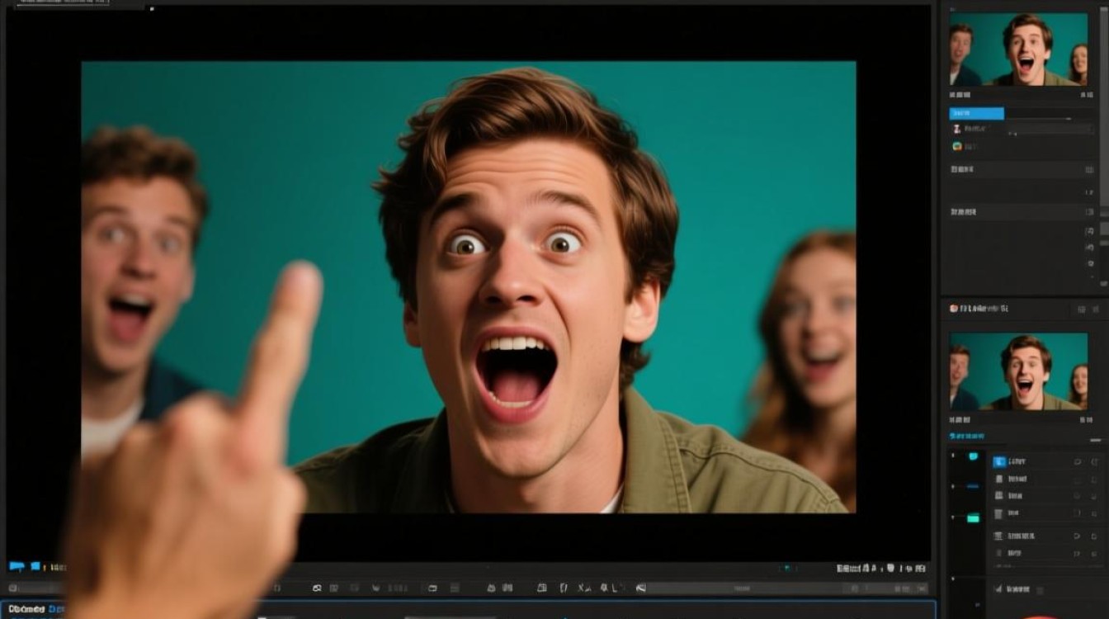Expand the arrow beside the small cyan chip
1109x619 pixels.
[953, 456]
